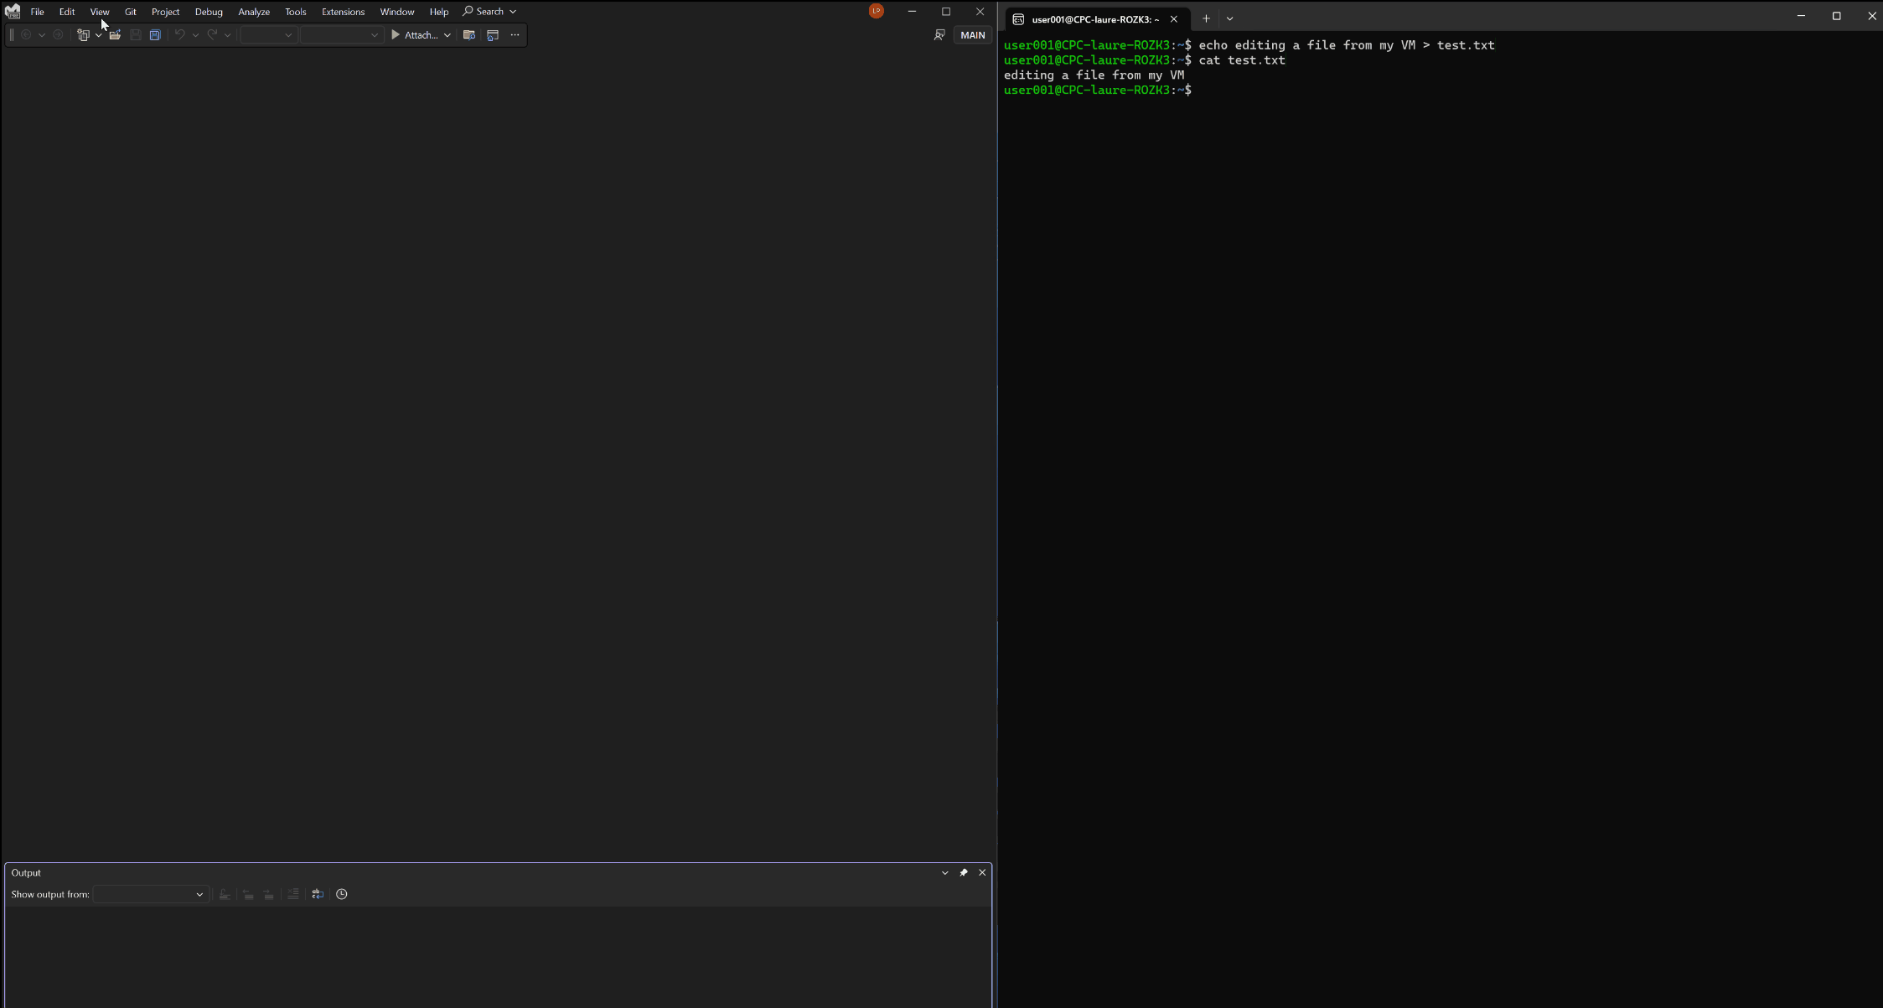Select the Attach process dropdown button

[446, 34]
